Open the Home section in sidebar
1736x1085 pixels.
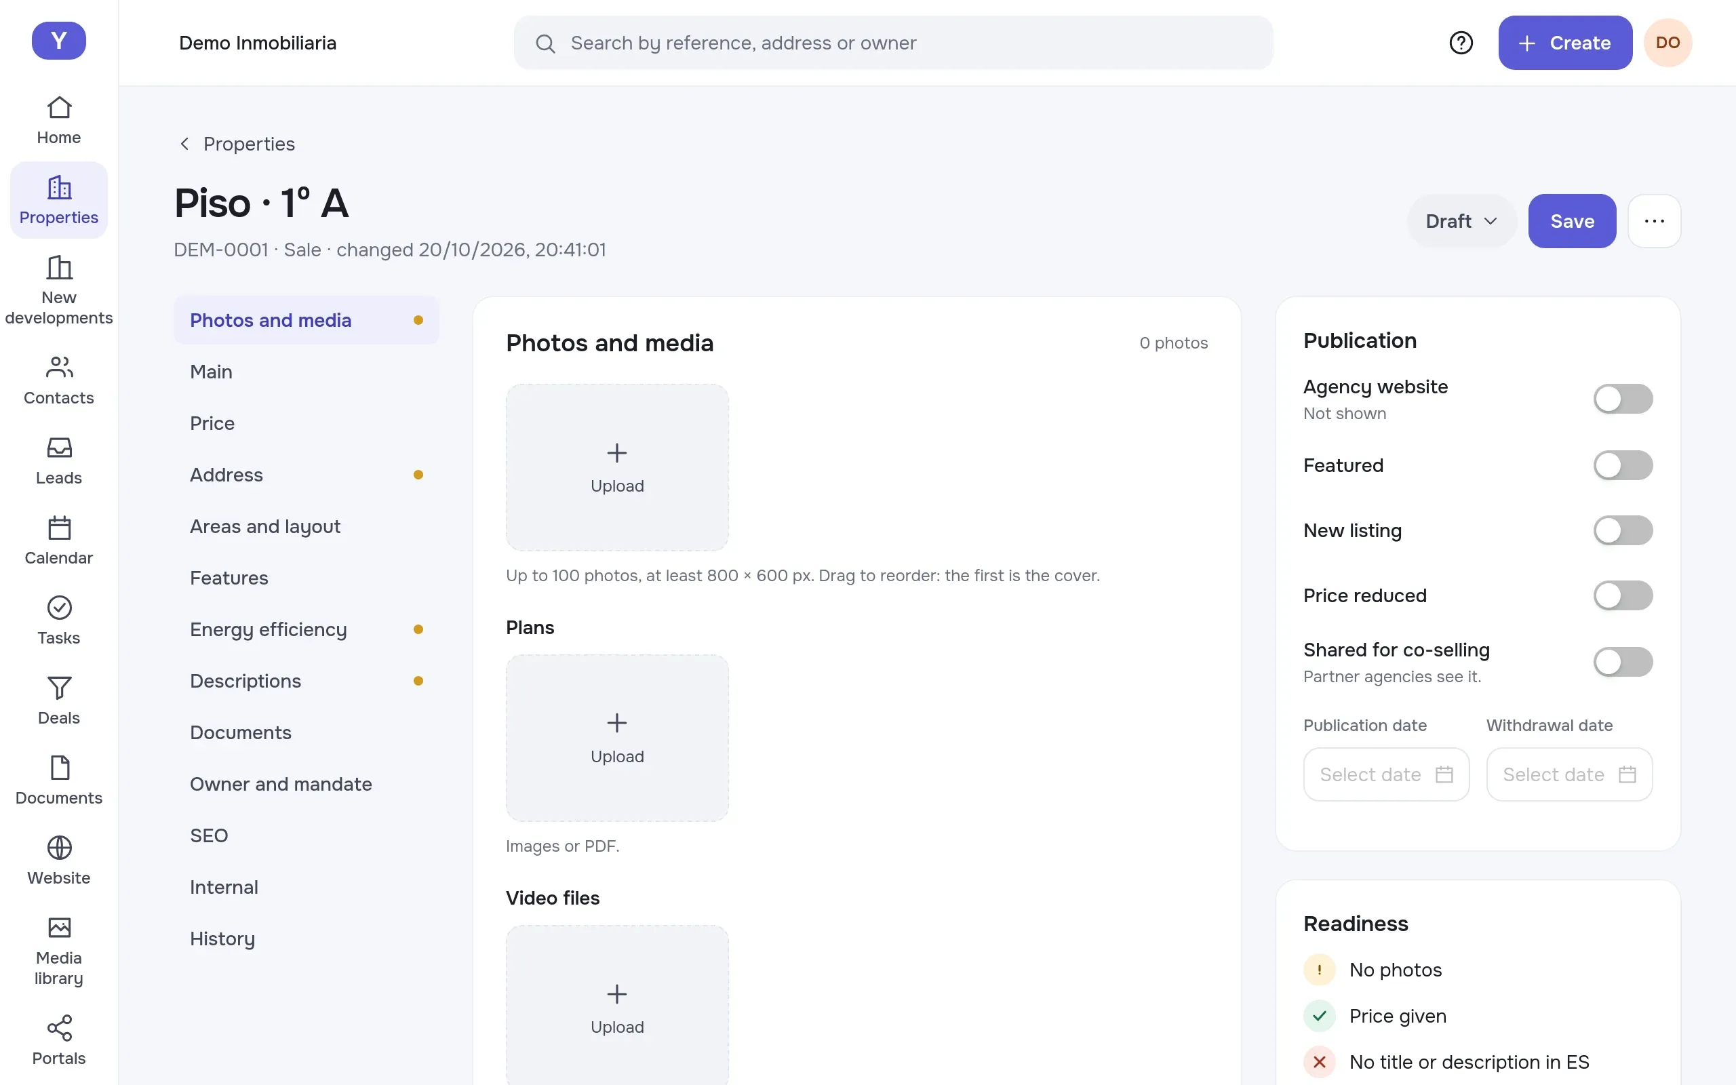pos(59,120)
